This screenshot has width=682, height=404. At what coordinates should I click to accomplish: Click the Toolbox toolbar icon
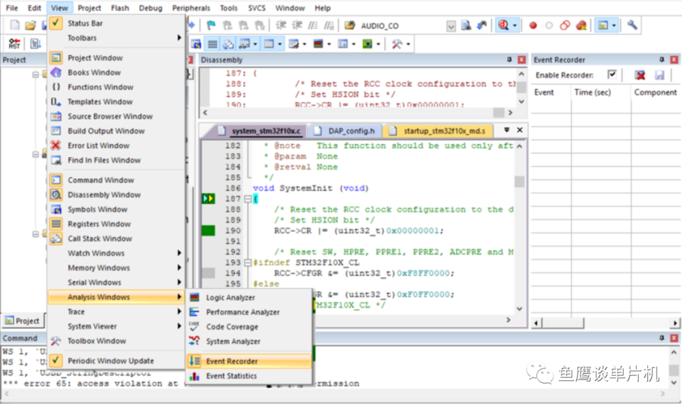pyautogui.click(x=397, y=44)
